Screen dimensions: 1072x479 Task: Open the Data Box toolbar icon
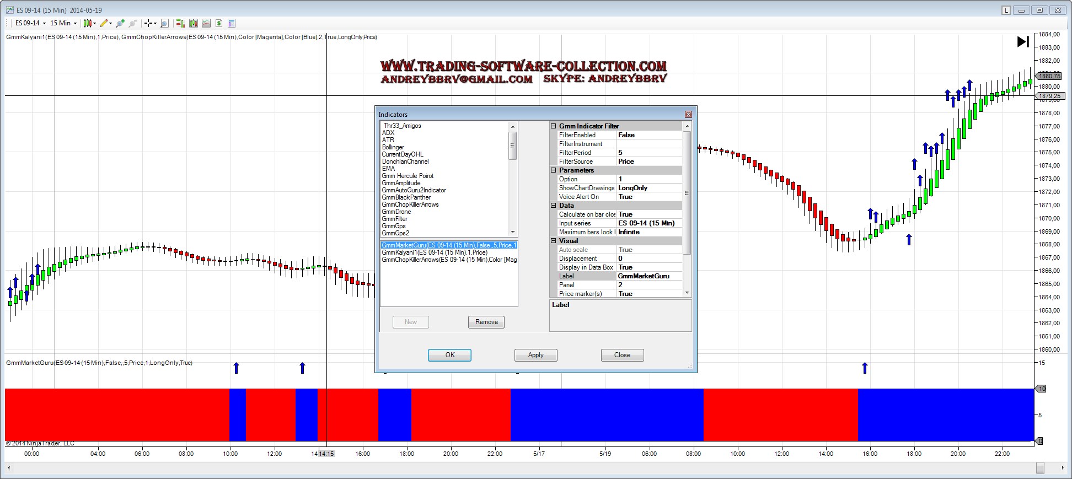(x=232, y=23)
